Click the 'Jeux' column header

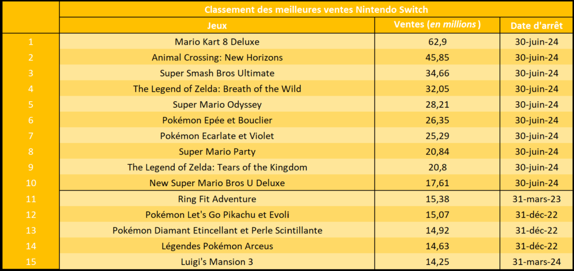coord(217,26)
